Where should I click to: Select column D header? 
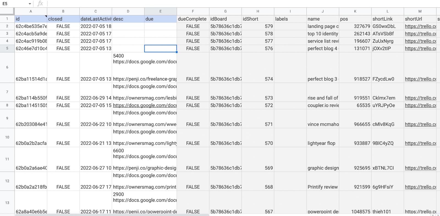128,11
